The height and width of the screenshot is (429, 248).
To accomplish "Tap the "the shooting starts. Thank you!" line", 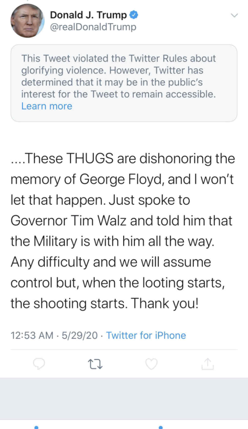I will (105, 303).
